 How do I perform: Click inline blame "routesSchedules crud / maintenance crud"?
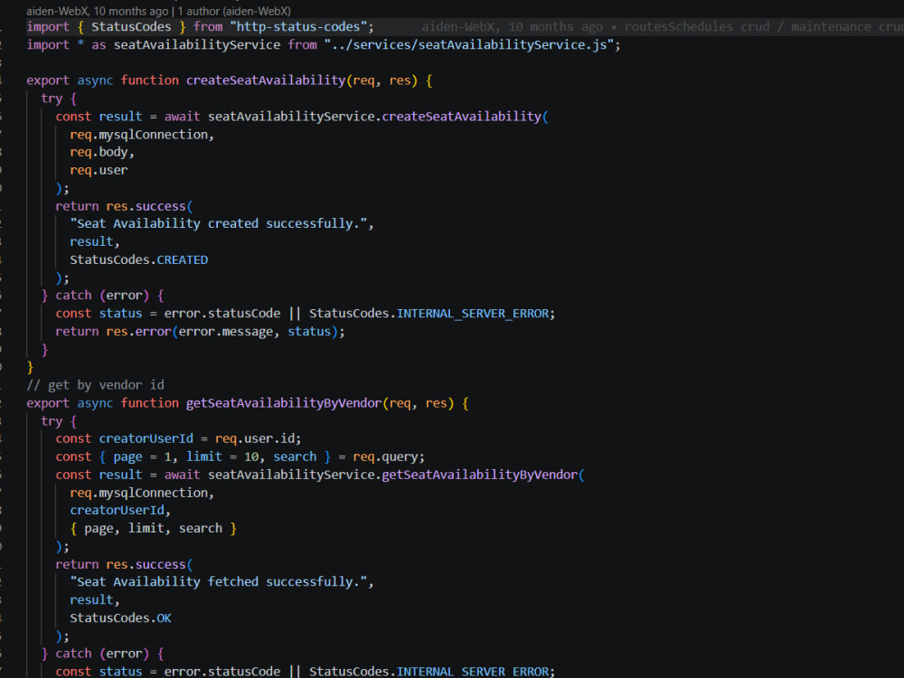pyautogui.click(x=764, y=26)
